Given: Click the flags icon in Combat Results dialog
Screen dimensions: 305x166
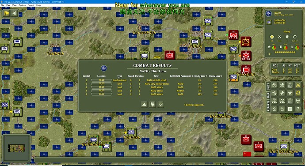Looking at the screenshot, I should pos(152,105).
